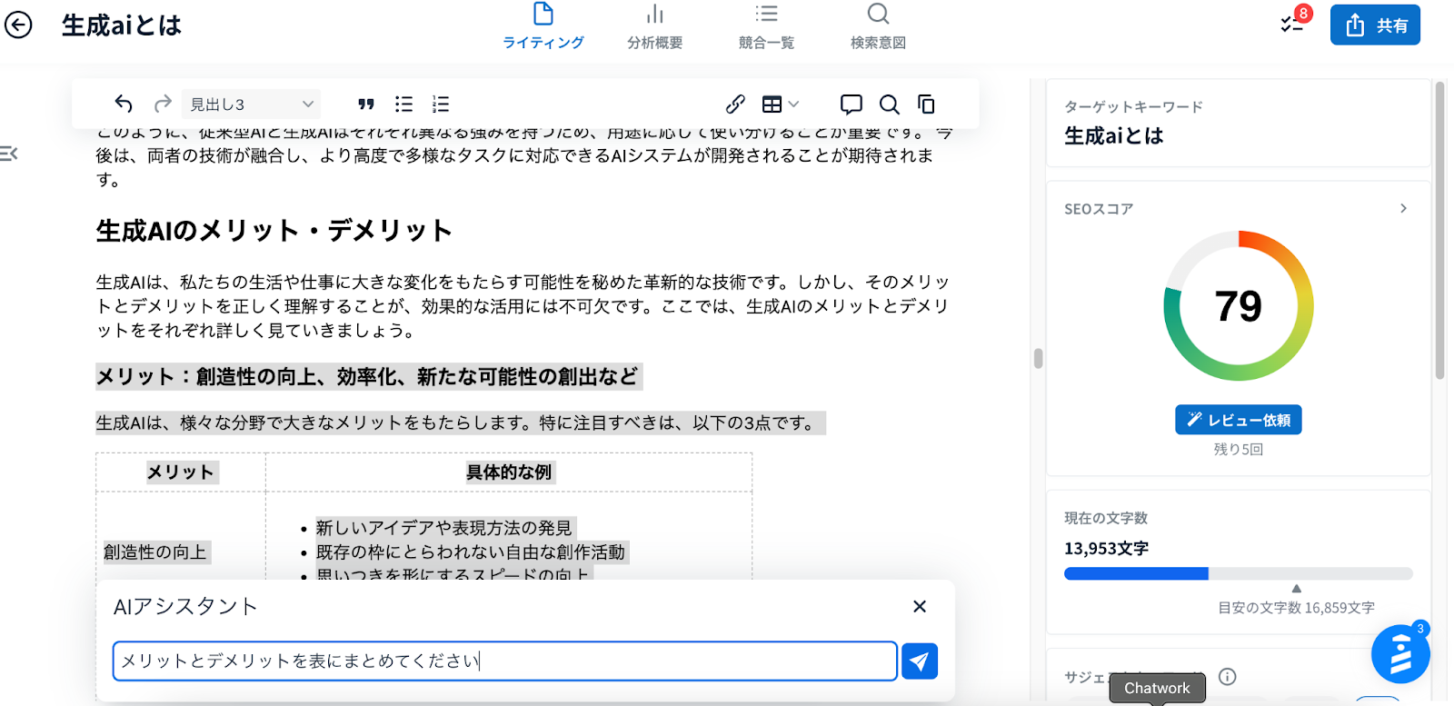
Task: Open the chat support widget
Action: [1399, 654]
